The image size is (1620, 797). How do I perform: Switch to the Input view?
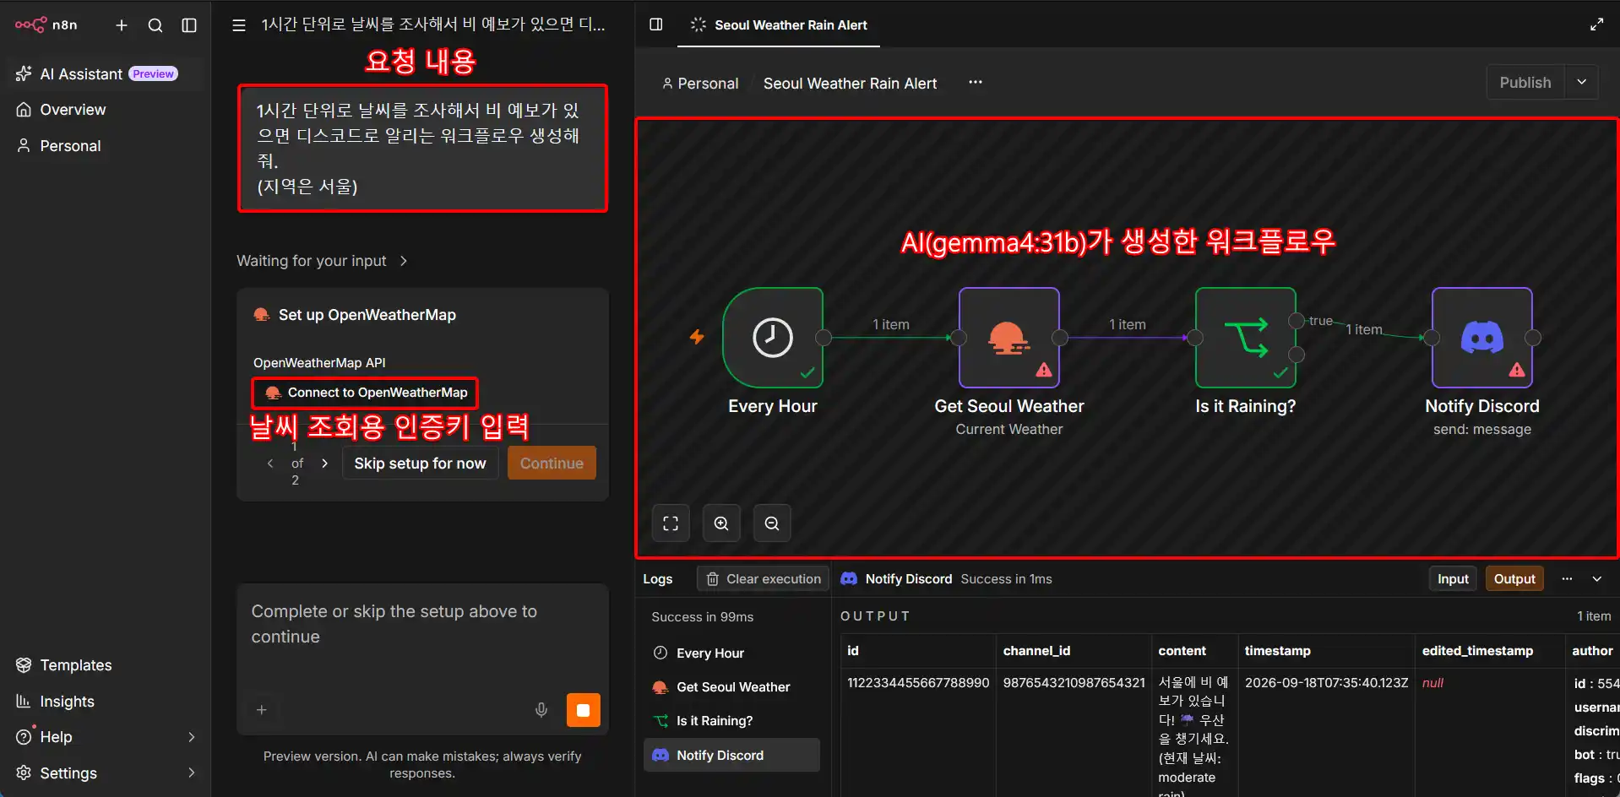click(1453, 579)
